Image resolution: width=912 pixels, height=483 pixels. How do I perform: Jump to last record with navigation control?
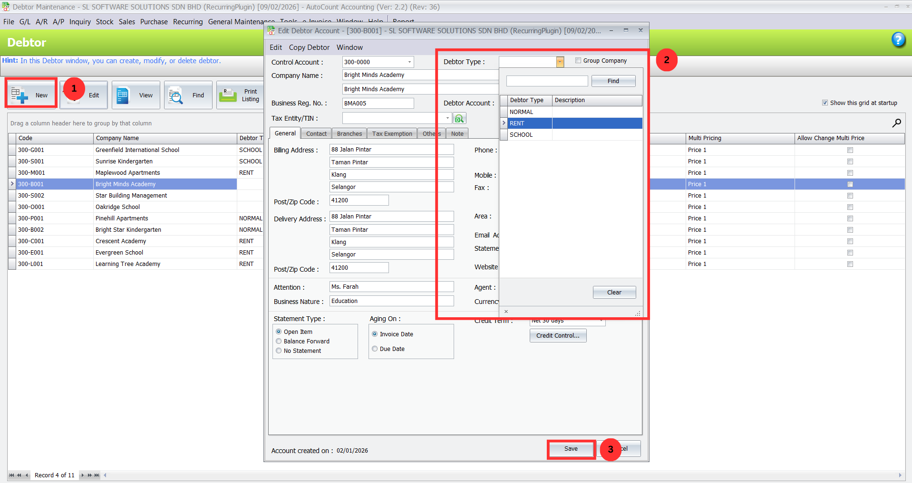click(97, 475)
